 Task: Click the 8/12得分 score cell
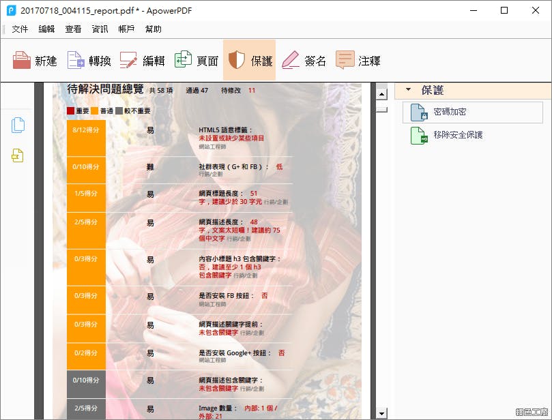(x=86, y=138)
